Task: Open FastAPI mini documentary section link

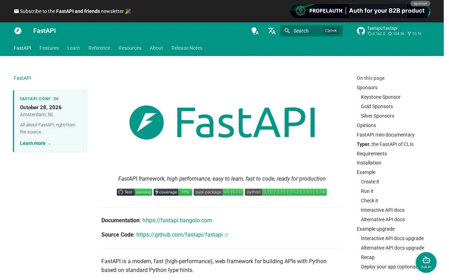Action: tap(386, 135)
